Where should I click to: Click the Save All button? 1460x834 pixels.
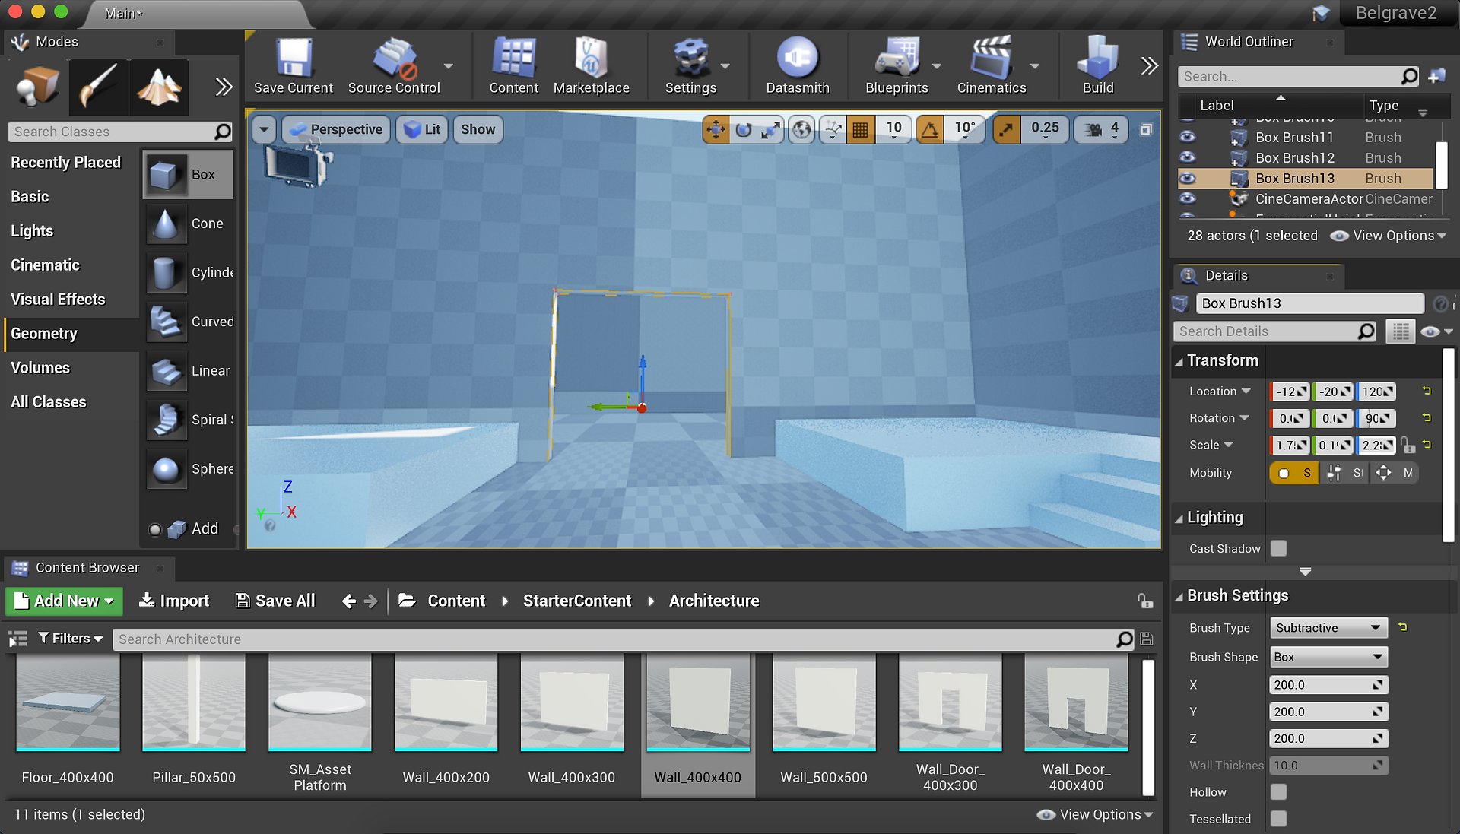click(275, 601)
